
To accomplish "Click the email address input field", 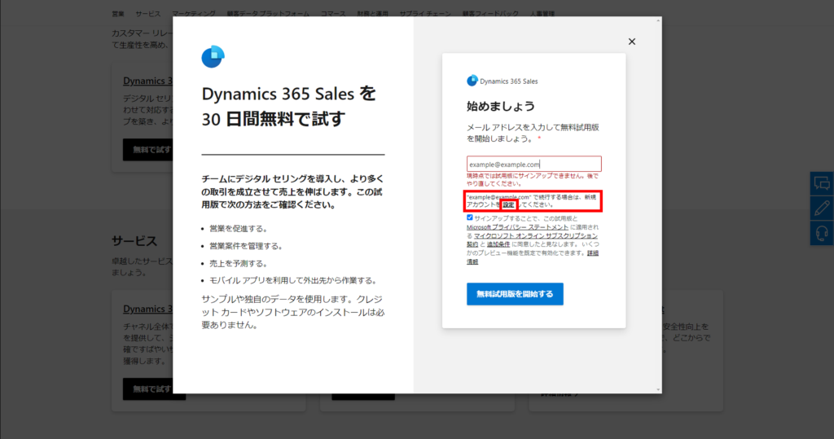I will pos(533,165).
